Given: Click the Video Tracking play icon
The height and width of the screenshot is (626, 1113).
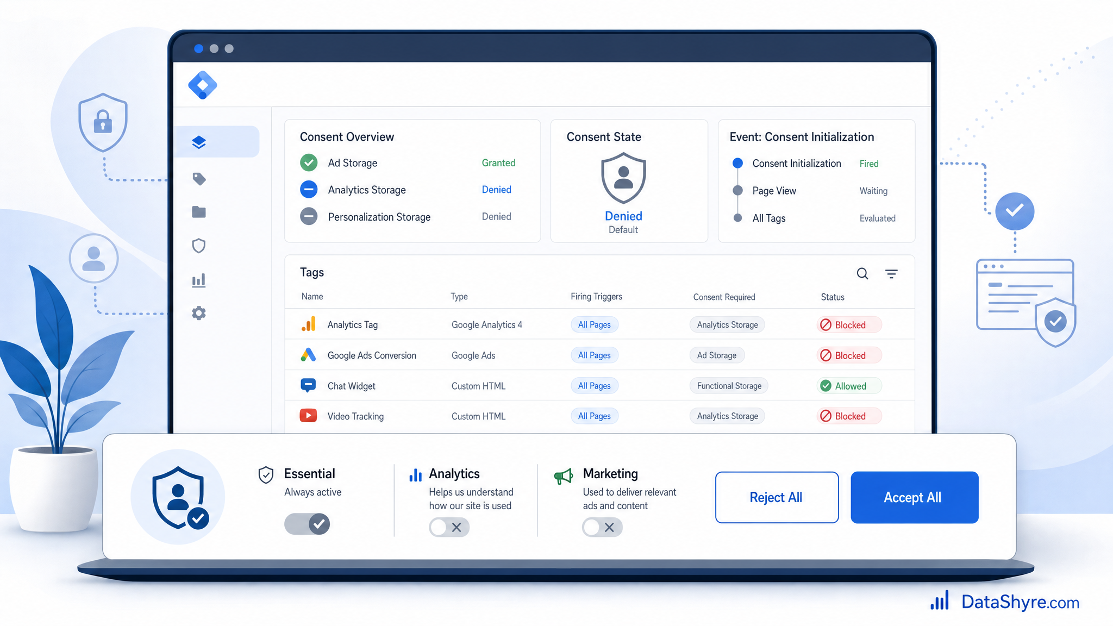Looking at the screenshot, I should pos(308,416).
